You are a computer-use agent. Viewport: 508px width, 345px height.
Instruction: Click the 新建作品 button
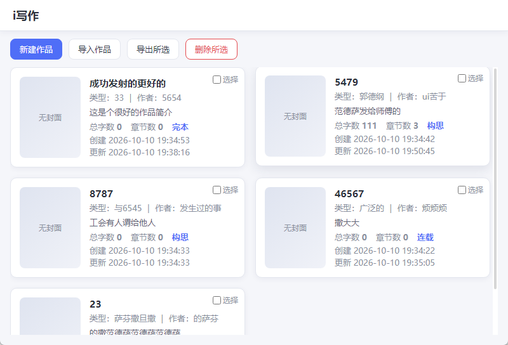point(36,49)
